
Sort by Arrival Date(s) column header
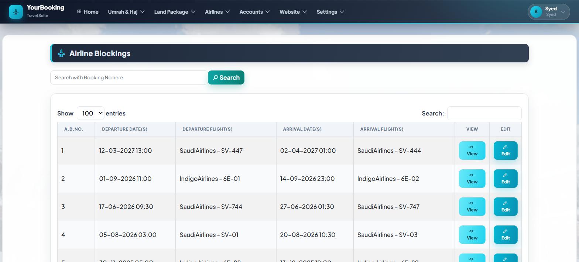coord(315,129)
